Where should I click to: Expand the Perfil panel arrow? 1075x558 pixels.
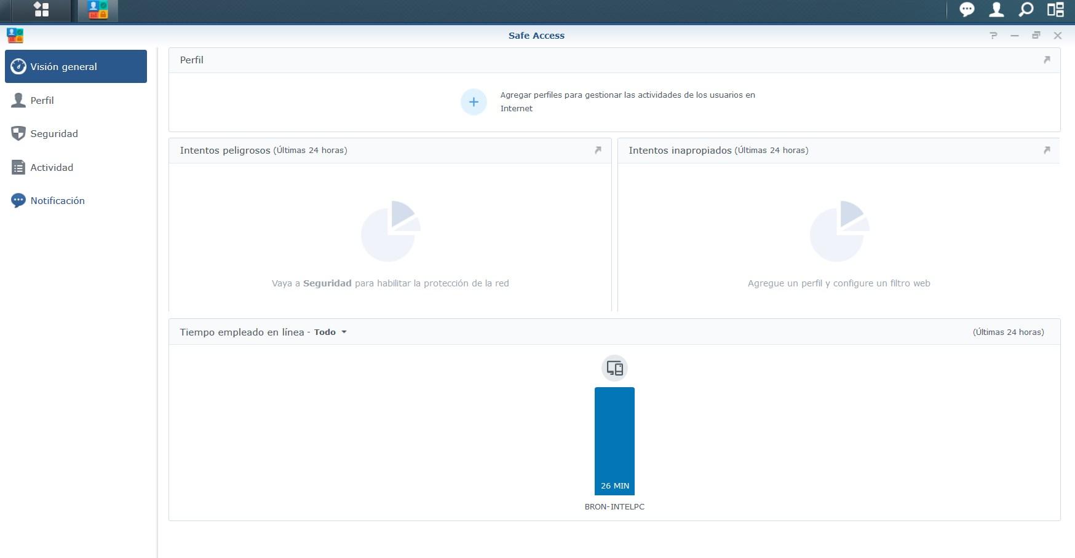click(1047, 60)
